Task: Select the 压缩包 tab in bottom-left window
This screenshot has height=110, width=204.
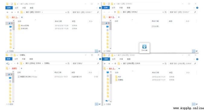Action: [13, 68]
